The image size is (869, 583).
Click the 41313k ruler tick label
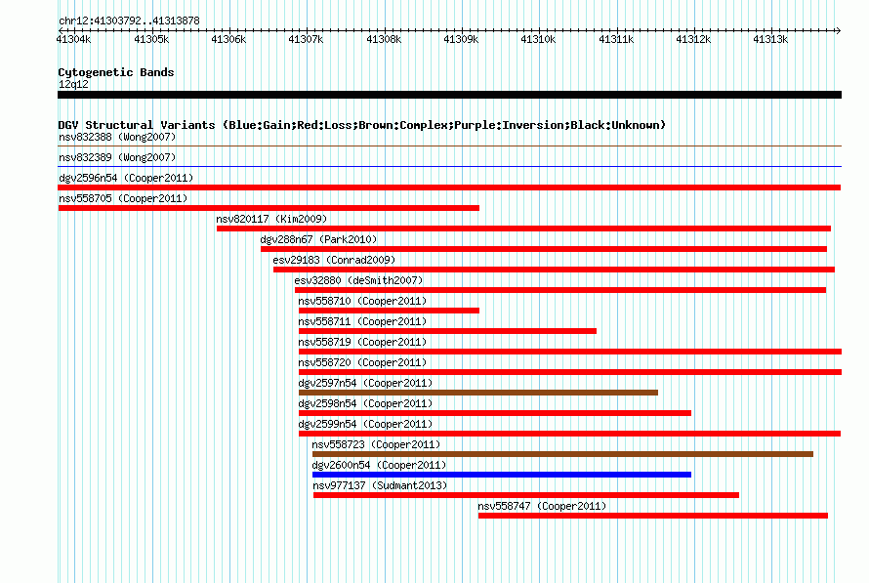pos(769,39)
